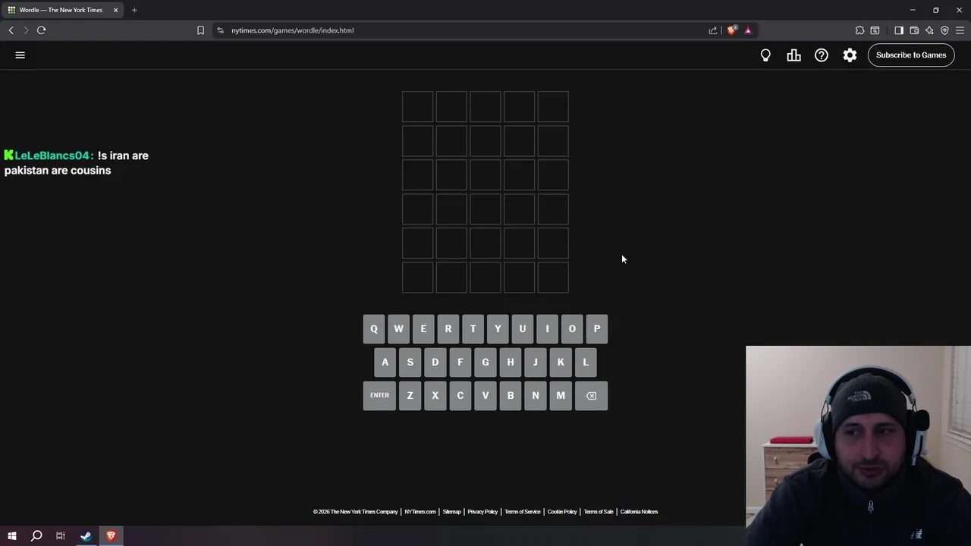Tap the G key on keyboard
This screenshot has width=971, height=546.
coord(485,362)
